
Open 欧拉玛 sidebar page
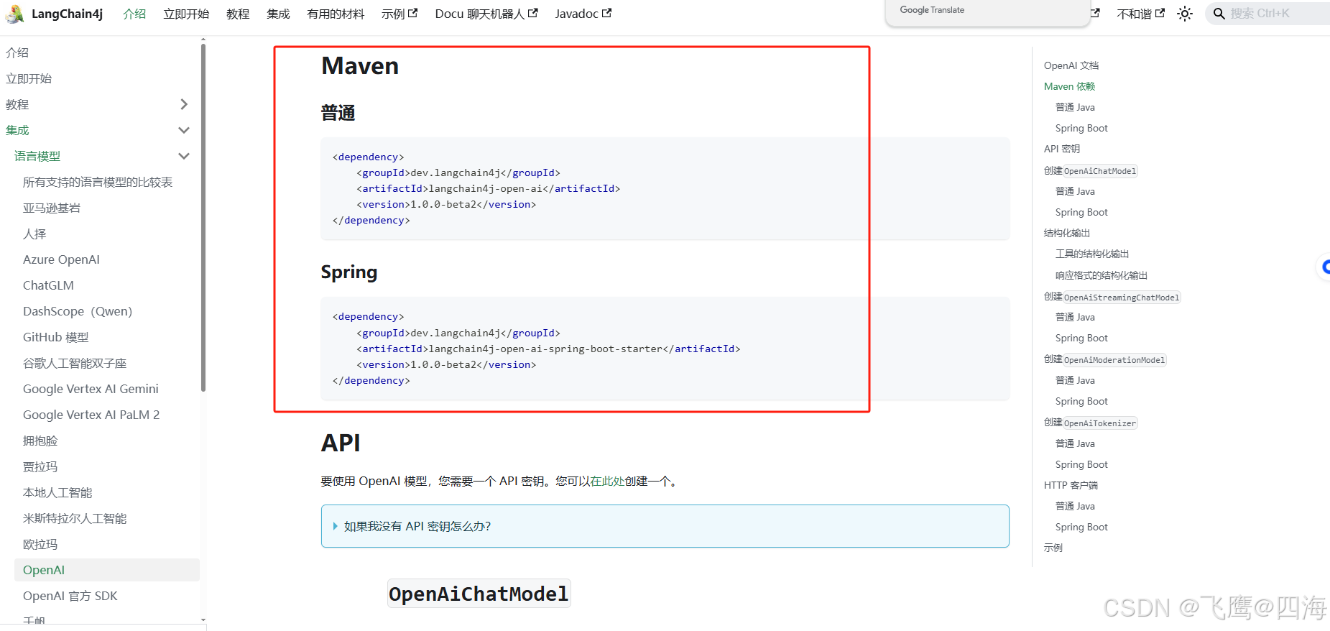click(x=40, y=544)
